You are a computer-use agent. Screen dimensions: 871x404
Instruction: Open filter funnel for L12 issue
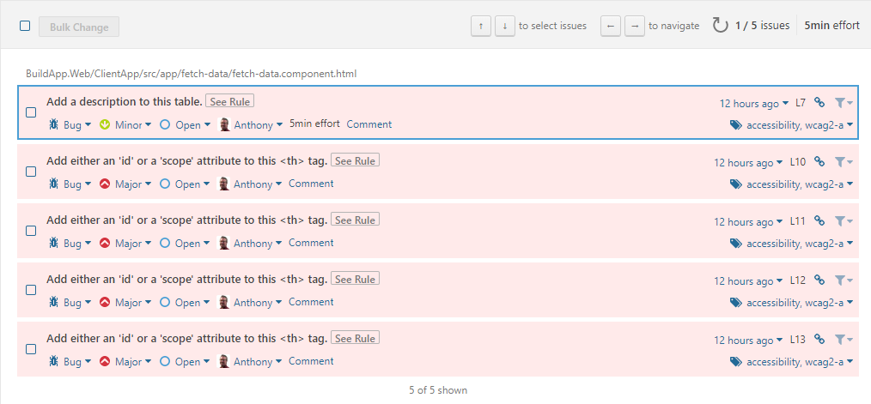844,280
